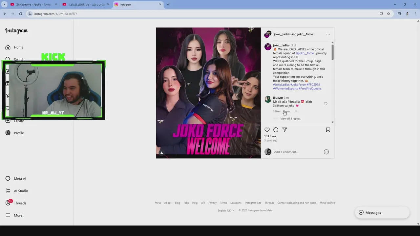Open the Chrome profile avatar
The height and width of the screenshot is (236, 420).
click(x=407, y=14)
